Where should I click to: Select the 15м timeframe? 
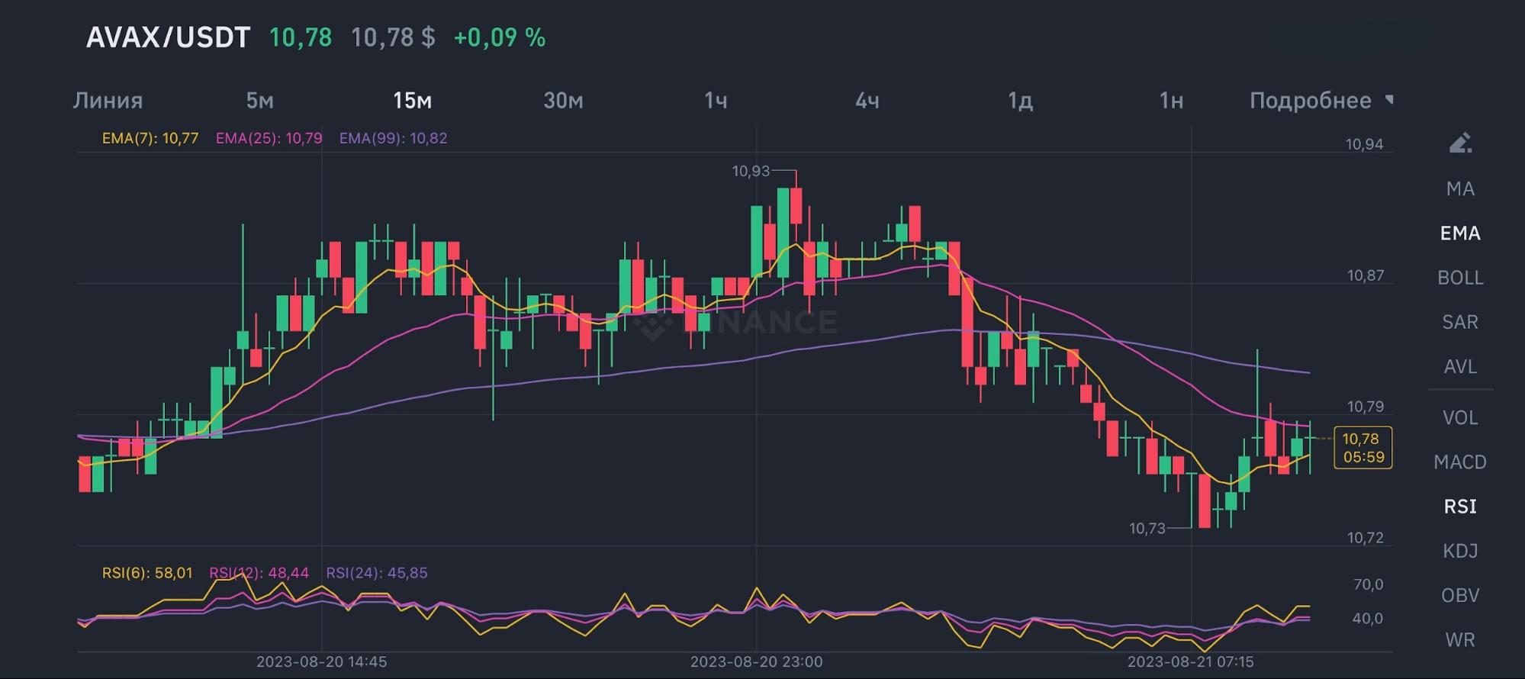(x=412, y=100)
